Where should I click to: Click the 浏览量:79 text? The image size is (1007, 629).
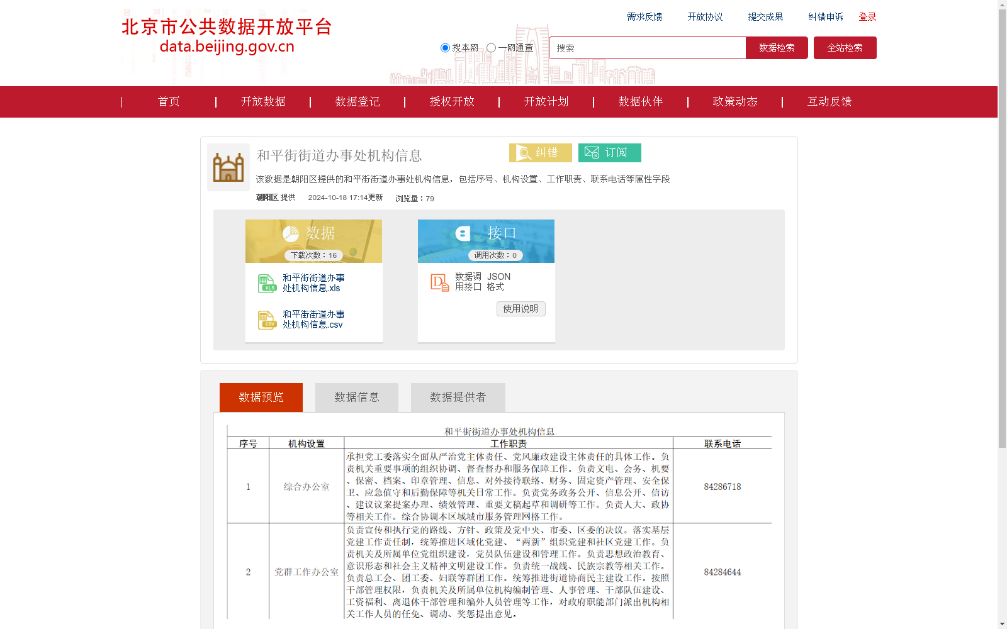pyautogui.click(x=415, y=199)
